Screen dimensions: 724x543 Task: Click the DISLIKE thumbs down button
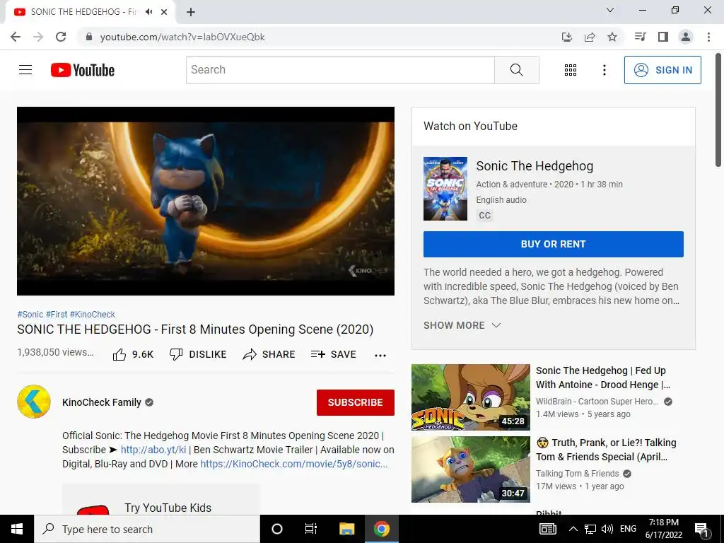198,355
